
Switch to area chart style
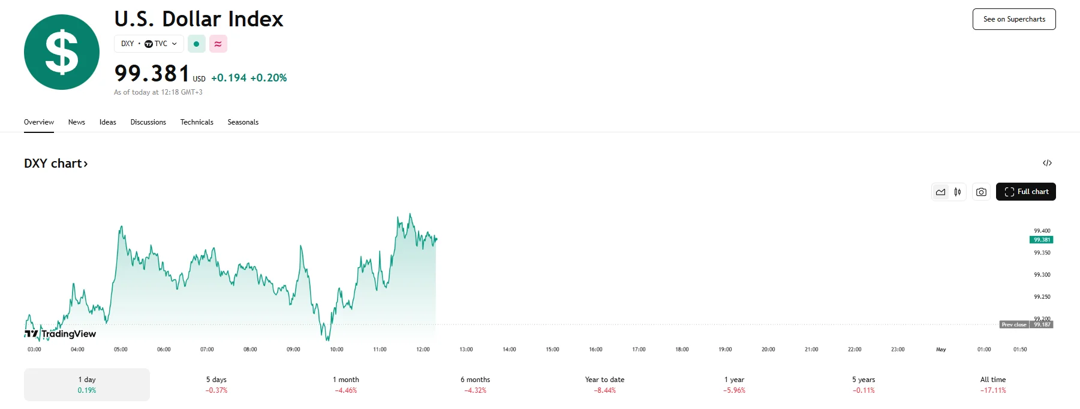click(940, 192)
